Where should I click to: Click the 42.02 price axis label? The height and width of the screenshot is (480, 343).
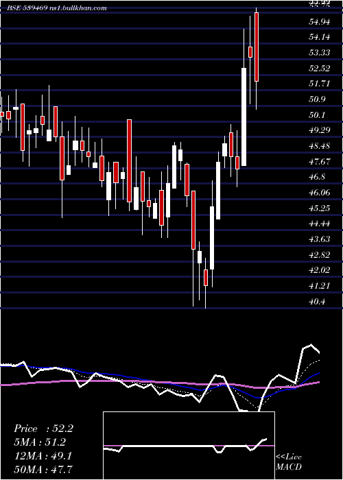click(320, 270)
